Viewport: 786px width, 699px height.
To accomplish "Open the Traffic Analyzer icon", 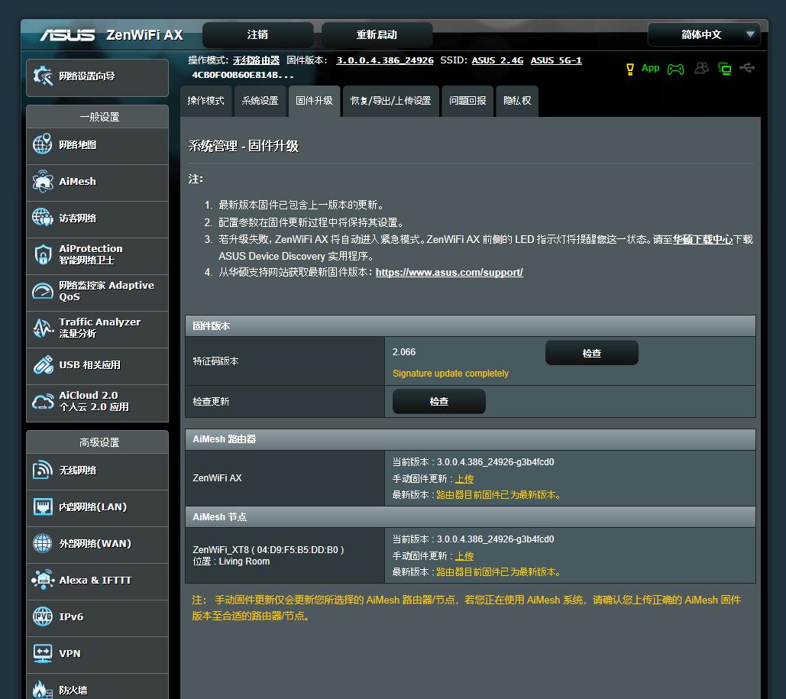I will click(x=43, y=328).
